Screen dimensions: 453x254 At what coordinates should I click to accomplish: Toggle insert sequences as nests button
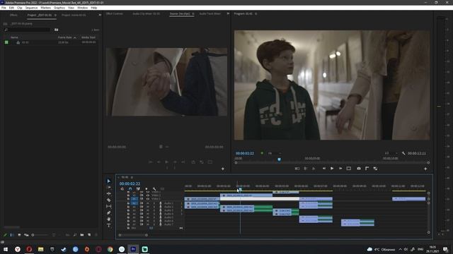pyautogui.click(x=122, y=189)
